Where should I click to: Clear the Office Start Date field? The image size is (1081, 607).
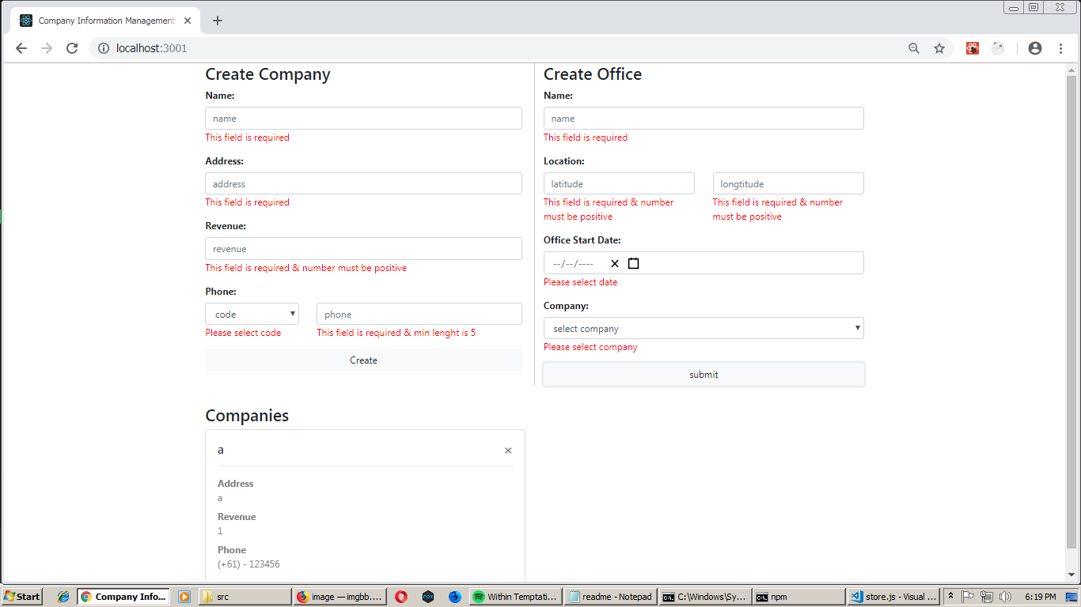615,263
